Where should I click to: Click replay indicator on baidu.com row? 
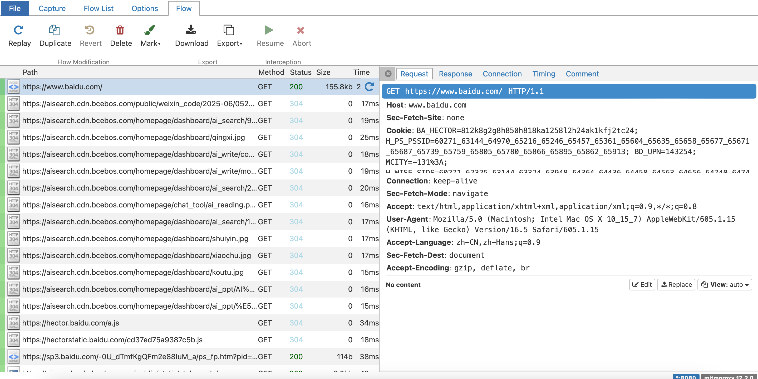click(370, 86)
